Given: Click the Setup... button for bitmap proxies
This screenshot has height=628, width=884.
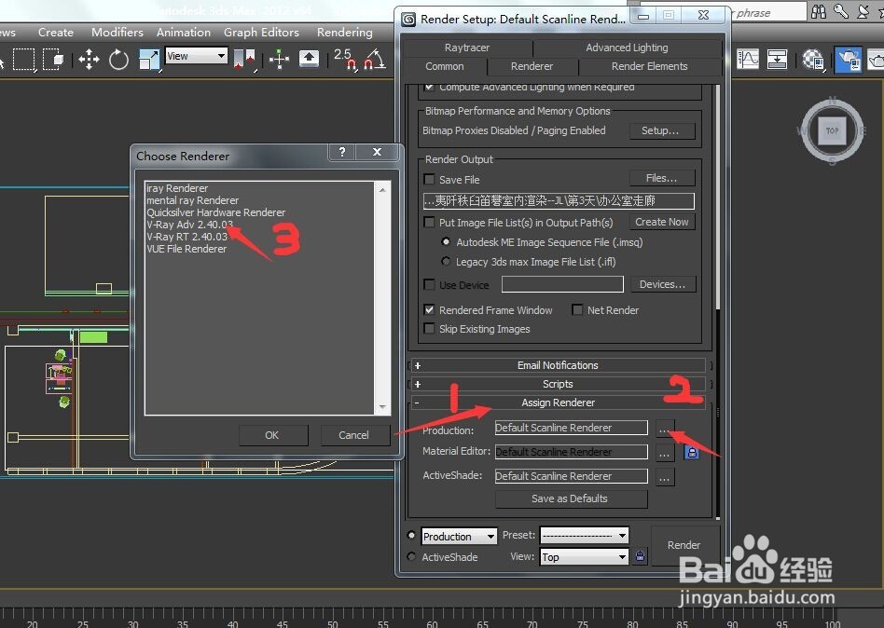Looking at the screenshot, I should (662, 130).
